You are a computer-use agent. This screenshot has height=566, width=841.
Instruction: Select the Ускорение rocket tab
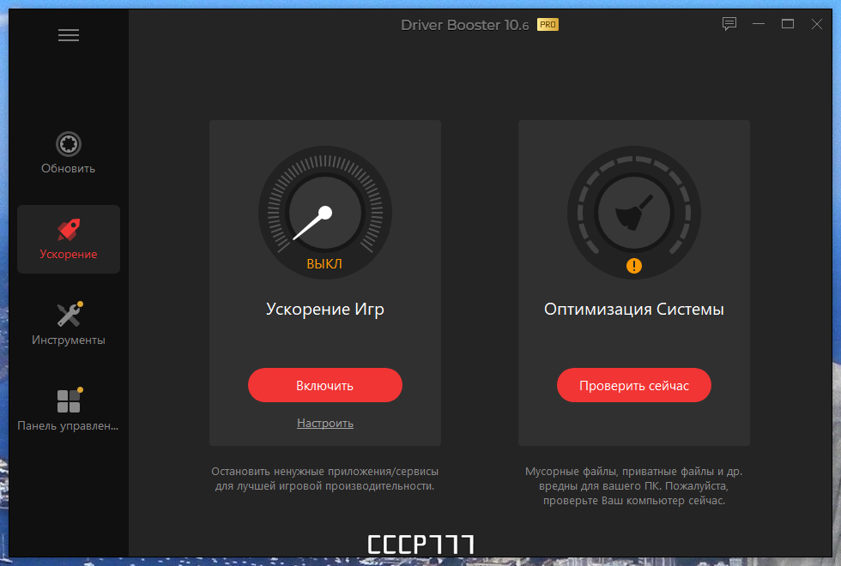(69, 239)
